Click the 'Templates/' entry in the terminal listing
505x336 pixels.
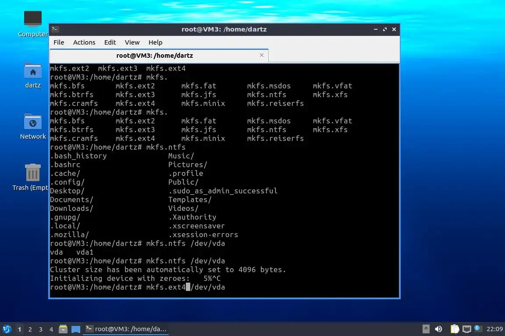click(x=190, y=199)
